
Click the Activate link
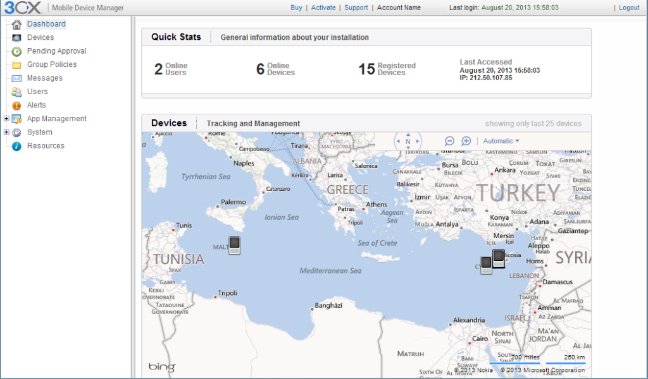coord(323,8)
